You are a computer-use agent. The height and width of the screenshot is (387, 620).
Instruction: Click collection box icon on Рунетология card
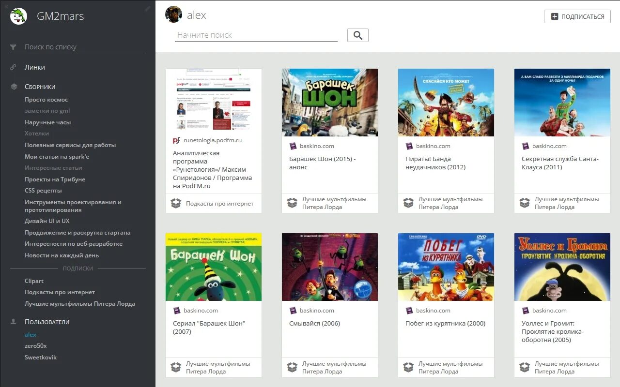click(x=176, y=203)
